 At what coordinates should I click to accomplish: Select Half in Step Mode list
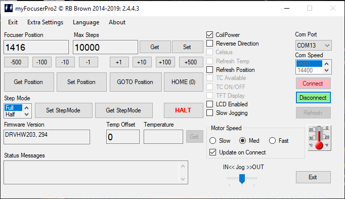pos(13,114)
